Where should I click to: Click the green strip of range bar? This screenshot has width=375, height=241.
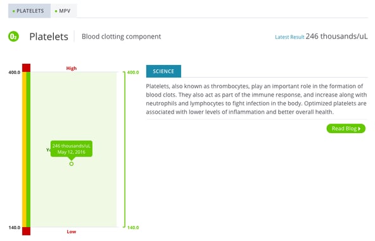(x=29, y=150)
